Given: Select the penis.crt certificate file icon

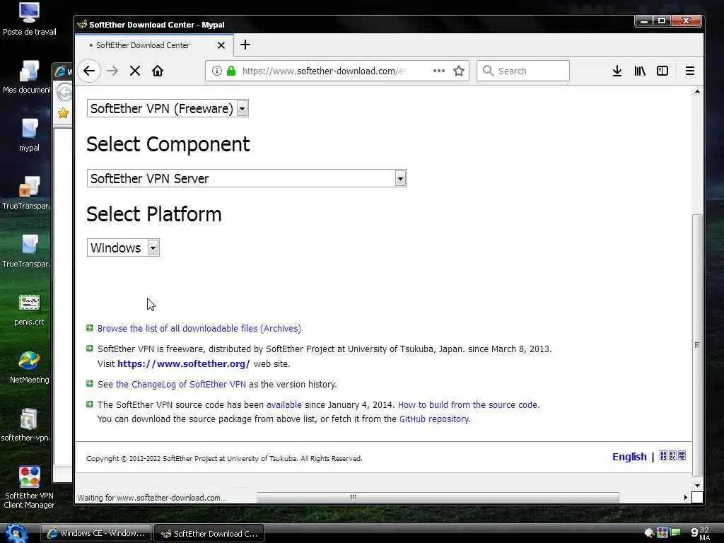Looking at the screenshot, I should (x=29, y=310).
